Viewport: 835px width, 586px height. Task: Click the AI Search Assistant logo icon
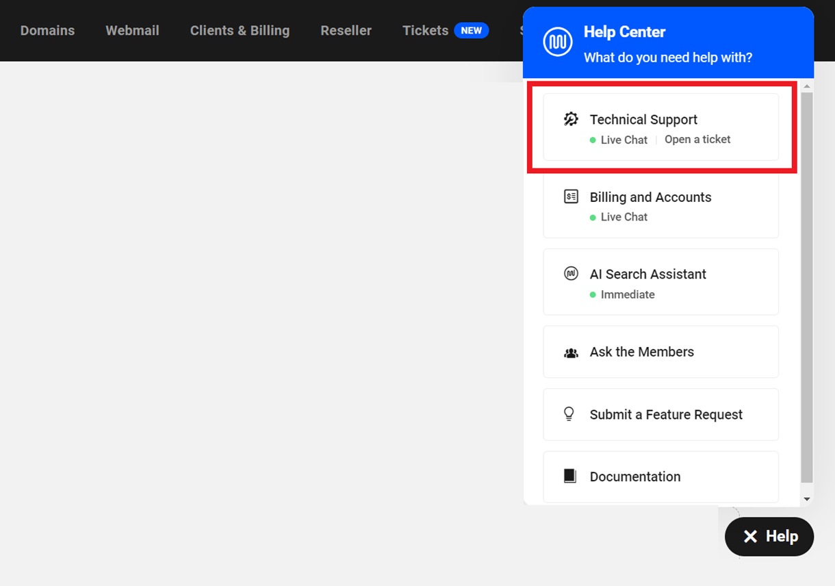click(x=571, y=273)
